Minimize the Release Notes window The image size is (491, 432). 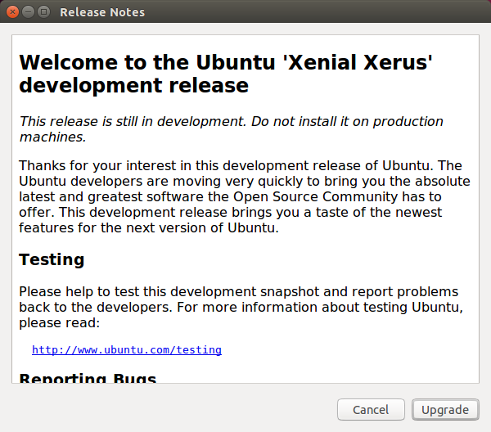[x=28, y=12]
